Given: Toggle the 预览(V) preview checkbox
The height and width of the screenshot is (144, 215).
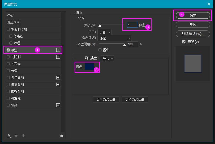Looking at the screenshot, I should 184,42.
